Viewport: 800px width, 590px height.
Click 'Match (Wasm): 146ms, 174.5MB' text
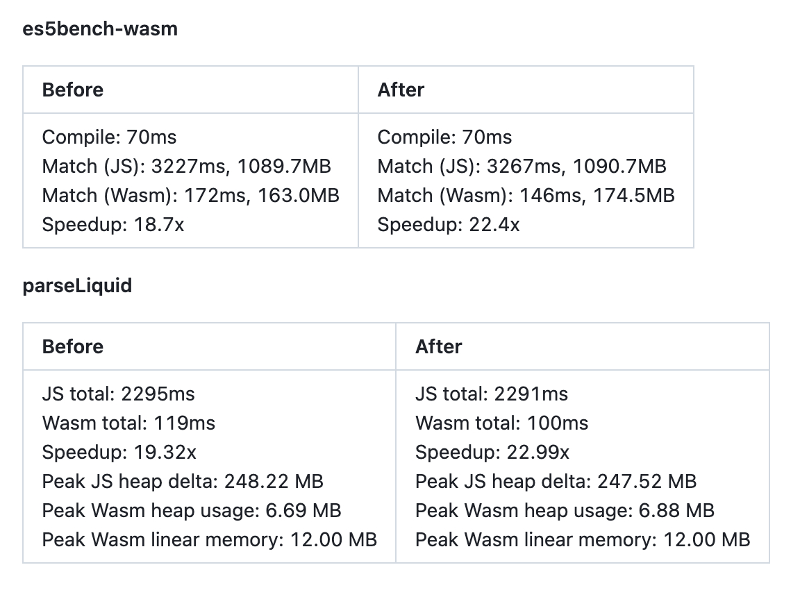pyautogui.click(x=526, y=196)
